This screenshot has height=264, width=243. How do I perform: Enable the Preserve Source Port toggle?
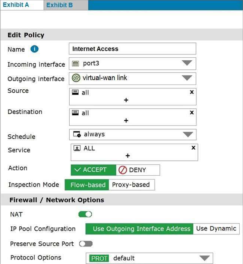[x=86, y=244]
